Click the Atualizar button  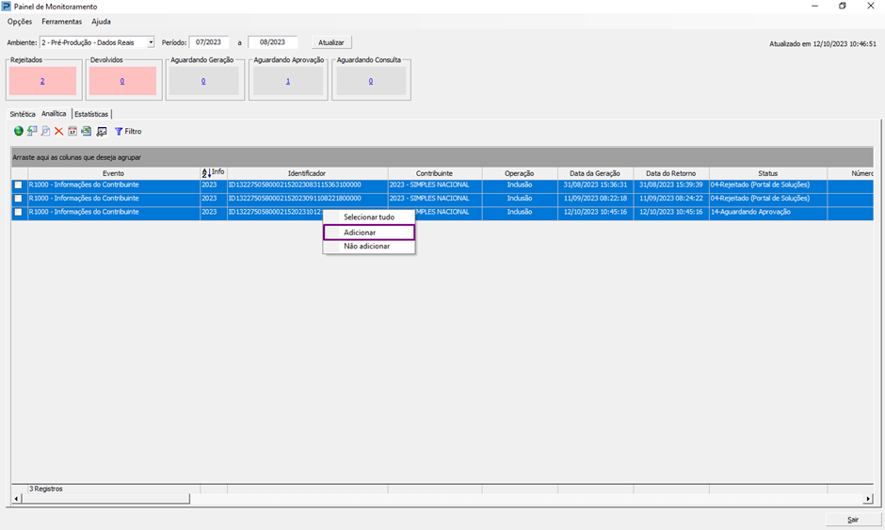[331, 42]
